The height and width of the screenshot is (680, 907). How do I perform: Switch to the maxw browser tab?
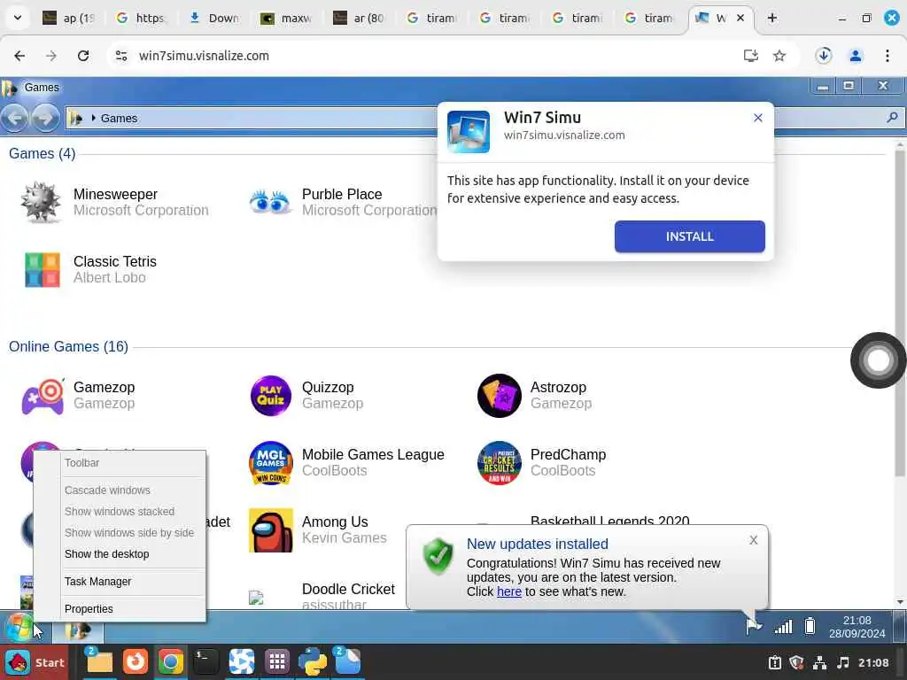[286, 18]
